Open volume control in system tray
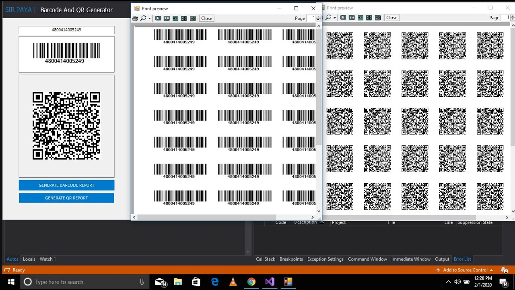 coord(457,282)
